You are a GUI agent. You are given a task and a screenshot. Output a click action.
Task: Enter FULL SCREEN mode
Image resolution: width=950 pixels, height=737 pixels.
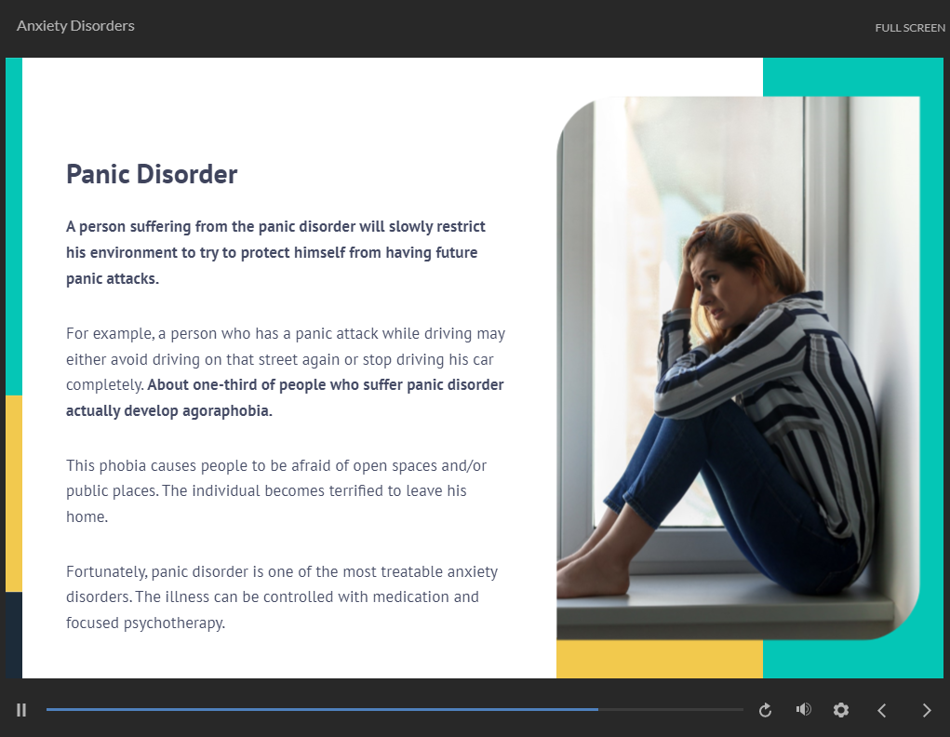909,28
